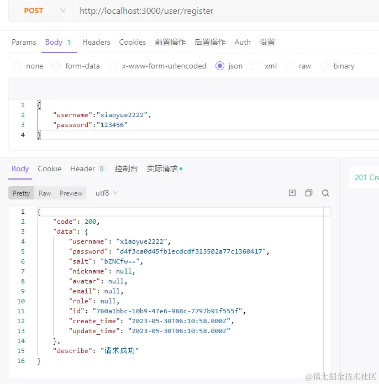Select the request Body tab
The width and height of the screenshot is (379, 384).
[x=58, y=42]
